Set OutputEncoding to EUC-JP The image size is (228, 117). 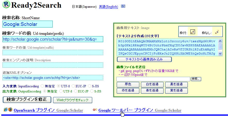(x=75, y=91)
